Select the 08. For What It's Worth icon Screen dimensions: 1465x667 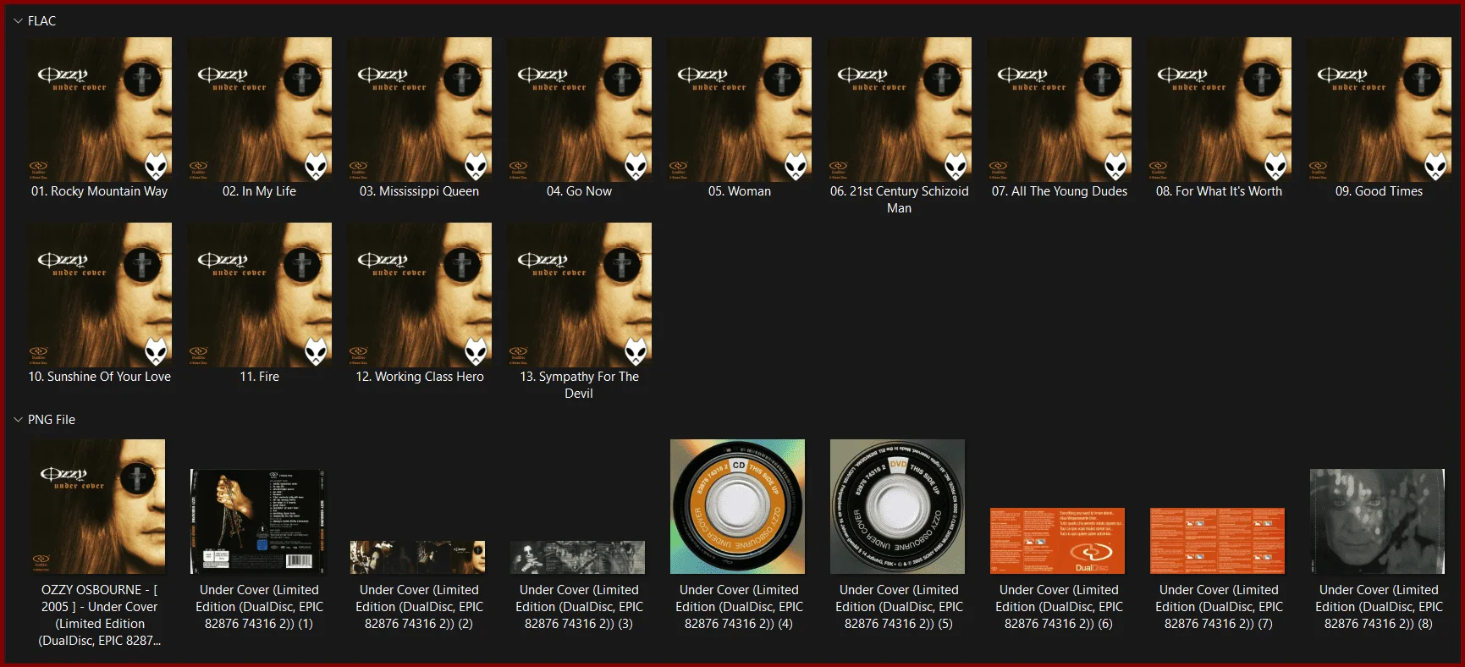coord(1220,109)
